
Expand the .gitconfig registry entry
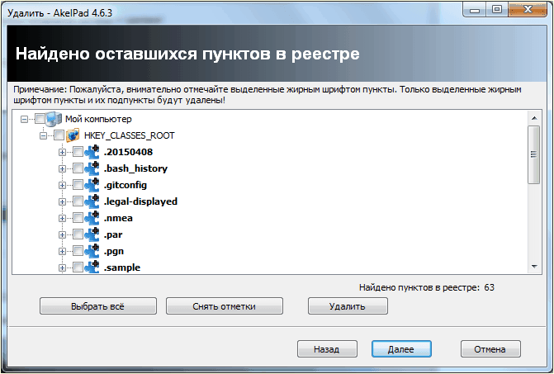(62, 186)
